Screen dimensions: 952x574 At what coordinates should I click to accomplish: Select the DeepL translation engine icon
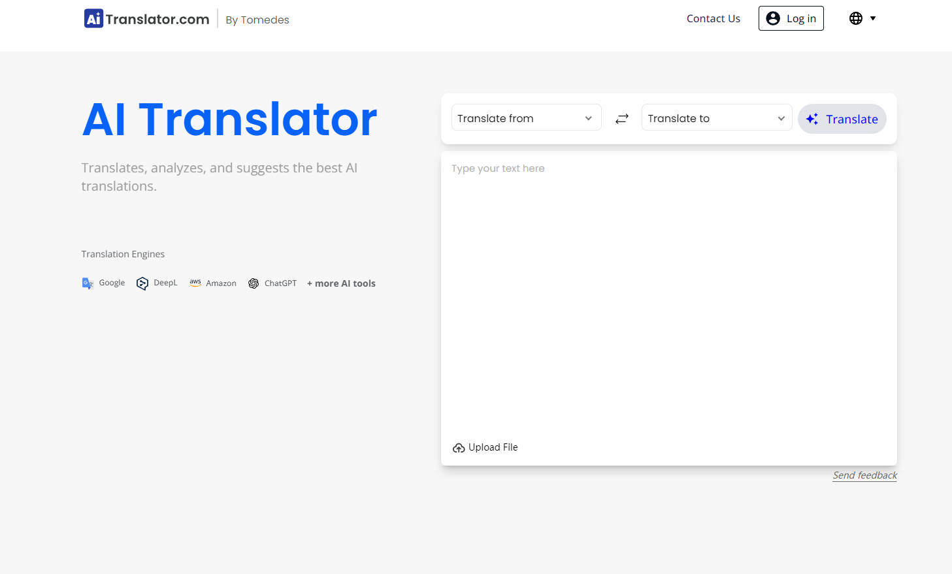pos(142,283)
